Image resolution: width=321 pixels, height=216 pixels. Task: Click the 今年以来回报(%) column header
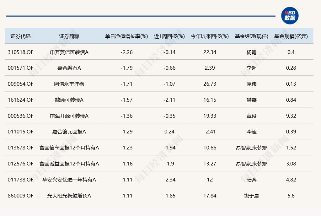click(x=210, y=36)
